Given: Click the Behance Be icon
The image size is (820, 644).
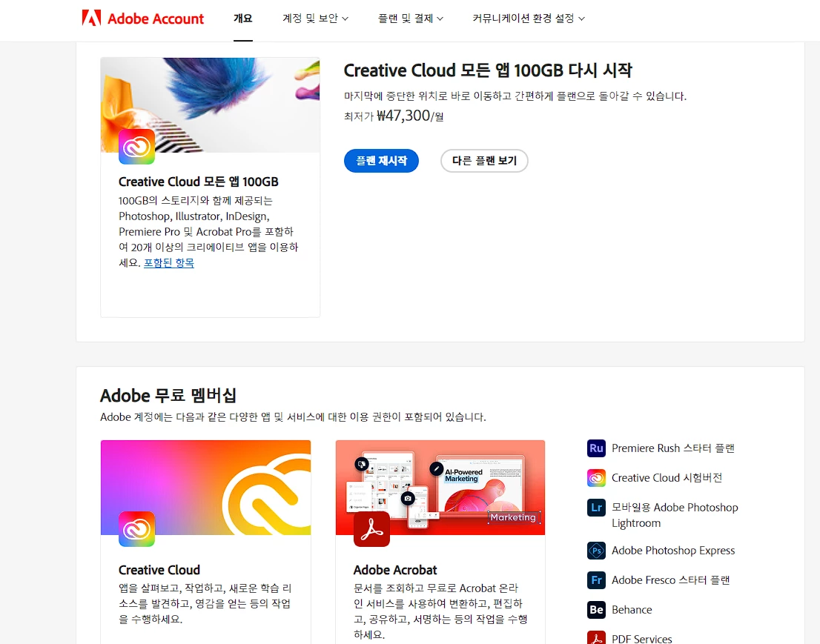Looking at the screenshot, I should pos(596,609).
